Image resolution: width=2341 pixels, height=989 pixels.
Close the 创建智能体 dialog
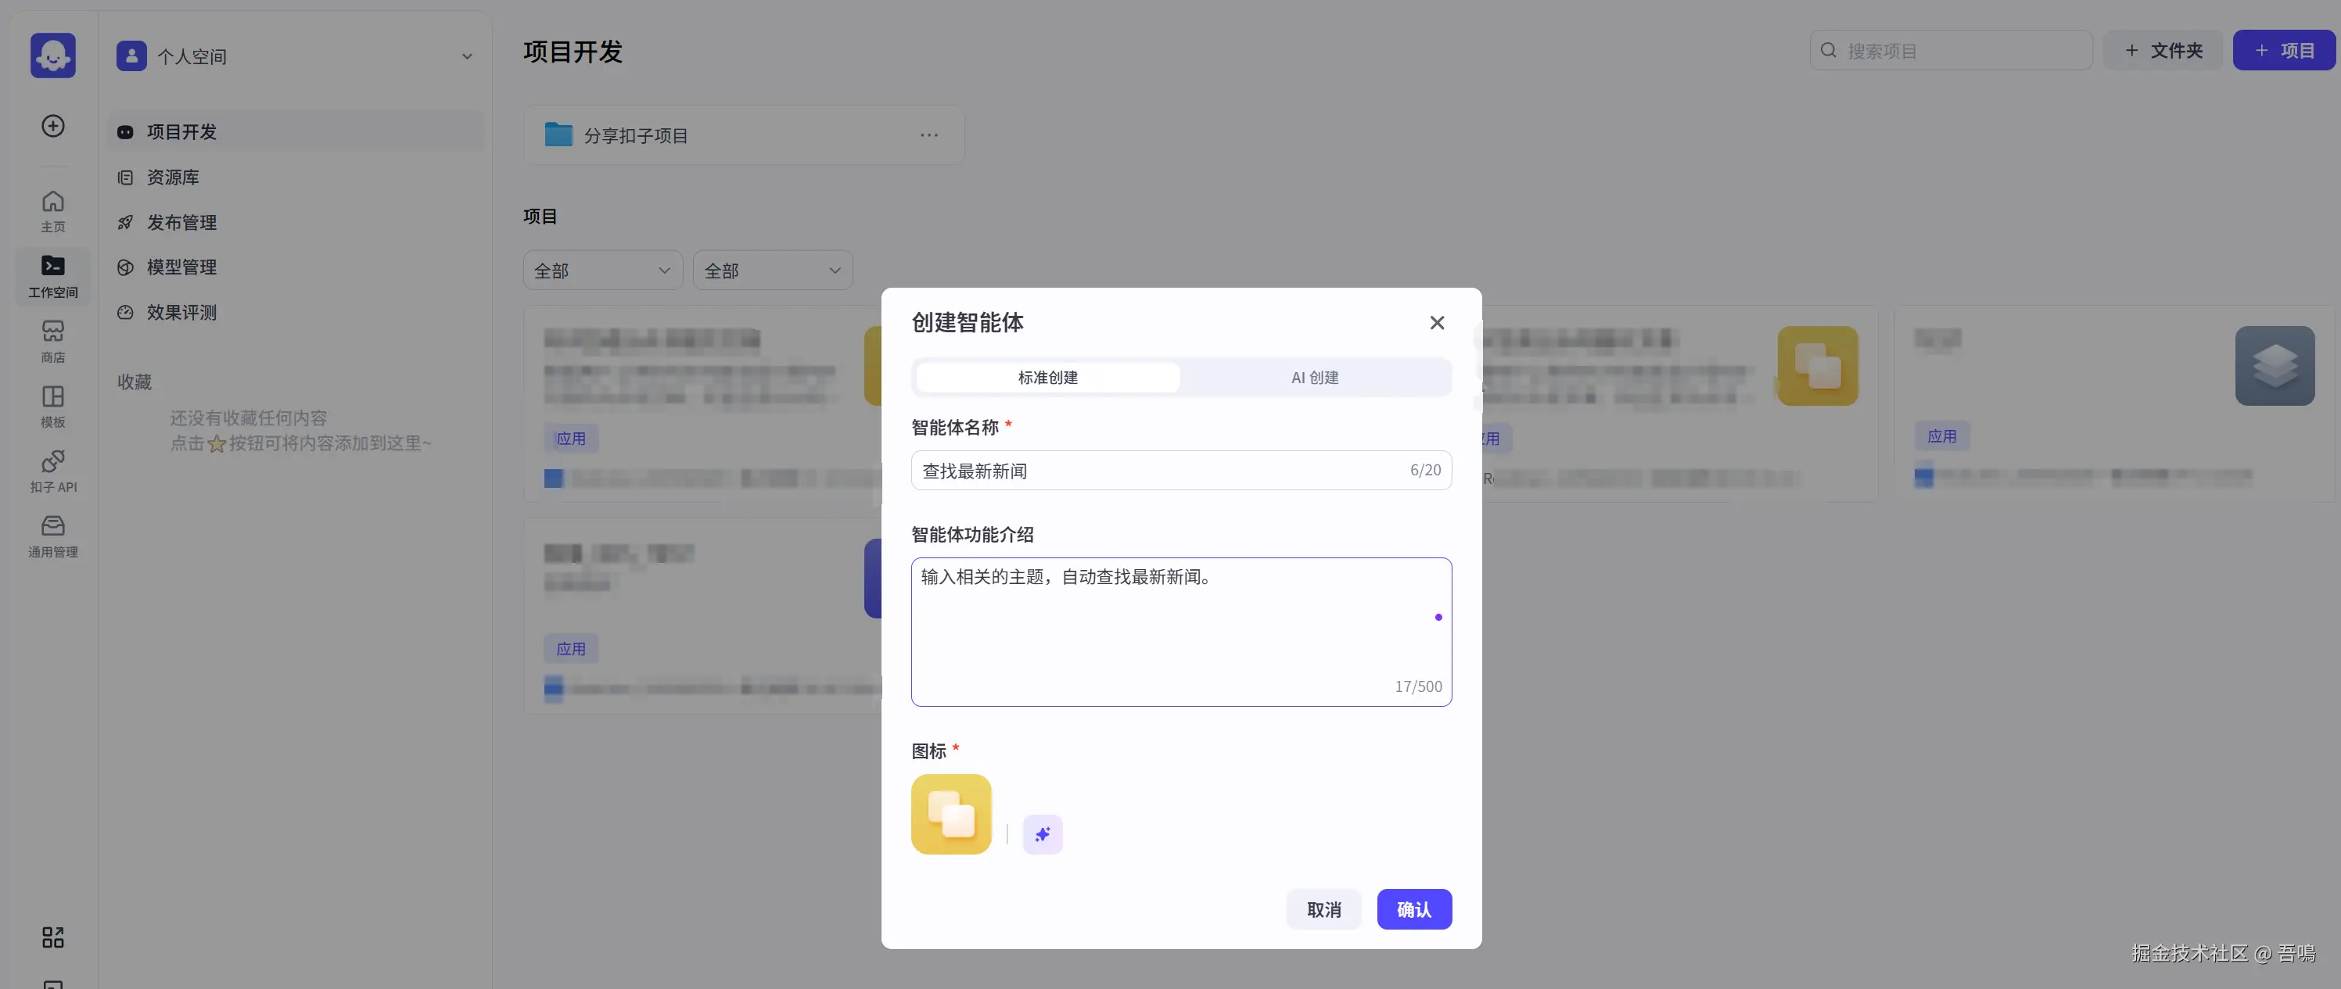click(x=1436, y=322)
